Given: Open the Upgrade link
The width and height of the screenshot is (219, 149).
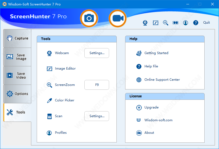Looking at the screenshot, I should (x=152, y=107).
